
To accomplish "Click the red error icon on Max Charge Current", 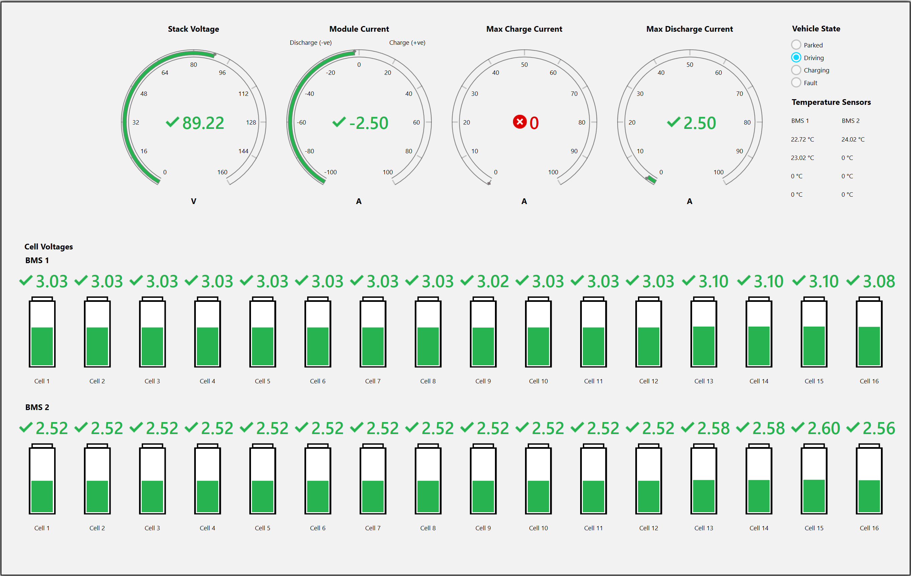I will (x=519, y=122).
